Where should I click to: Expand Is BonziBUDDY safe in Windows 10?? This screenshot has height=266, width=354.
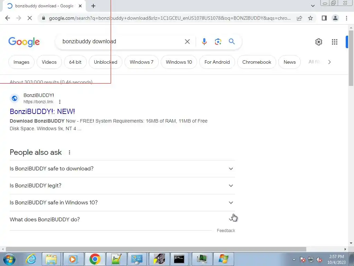pyautogui.click(x=122, y=203)
